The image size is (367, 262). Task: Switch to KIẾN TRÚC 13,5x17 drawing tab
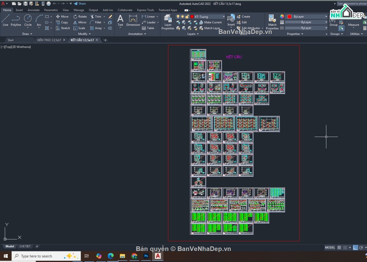(x=49, y=40)
